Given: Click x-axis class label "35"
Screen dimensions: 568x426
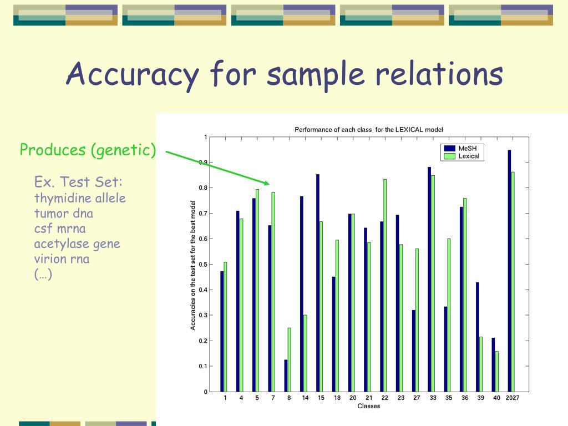Looking at the screenshot, I should coord(449,398).
